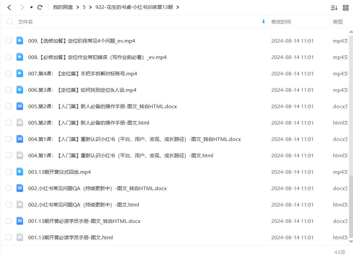Click scrollbar up arrow
This screenshot has width=353, height=257.
click(x=351, y=32)
